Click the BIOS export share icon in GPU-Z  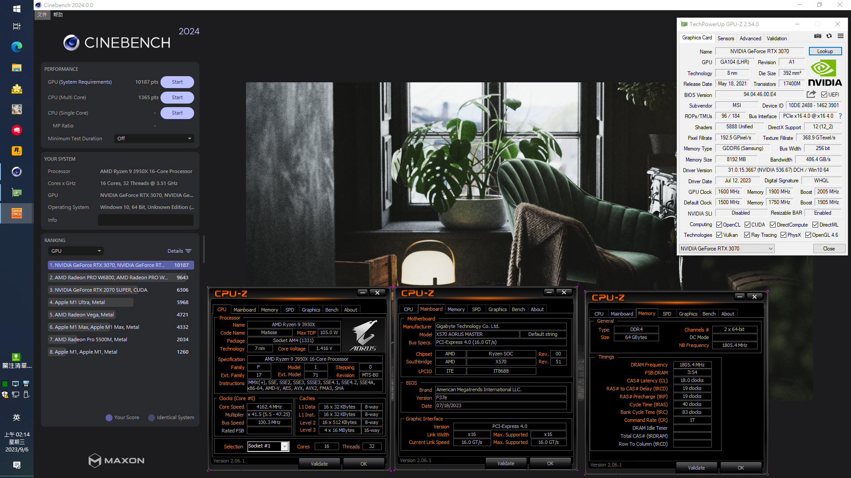pos(811,94)
